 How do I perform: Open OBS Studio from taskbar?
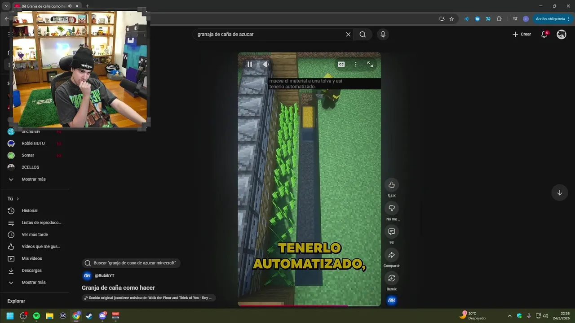(23, 316)
